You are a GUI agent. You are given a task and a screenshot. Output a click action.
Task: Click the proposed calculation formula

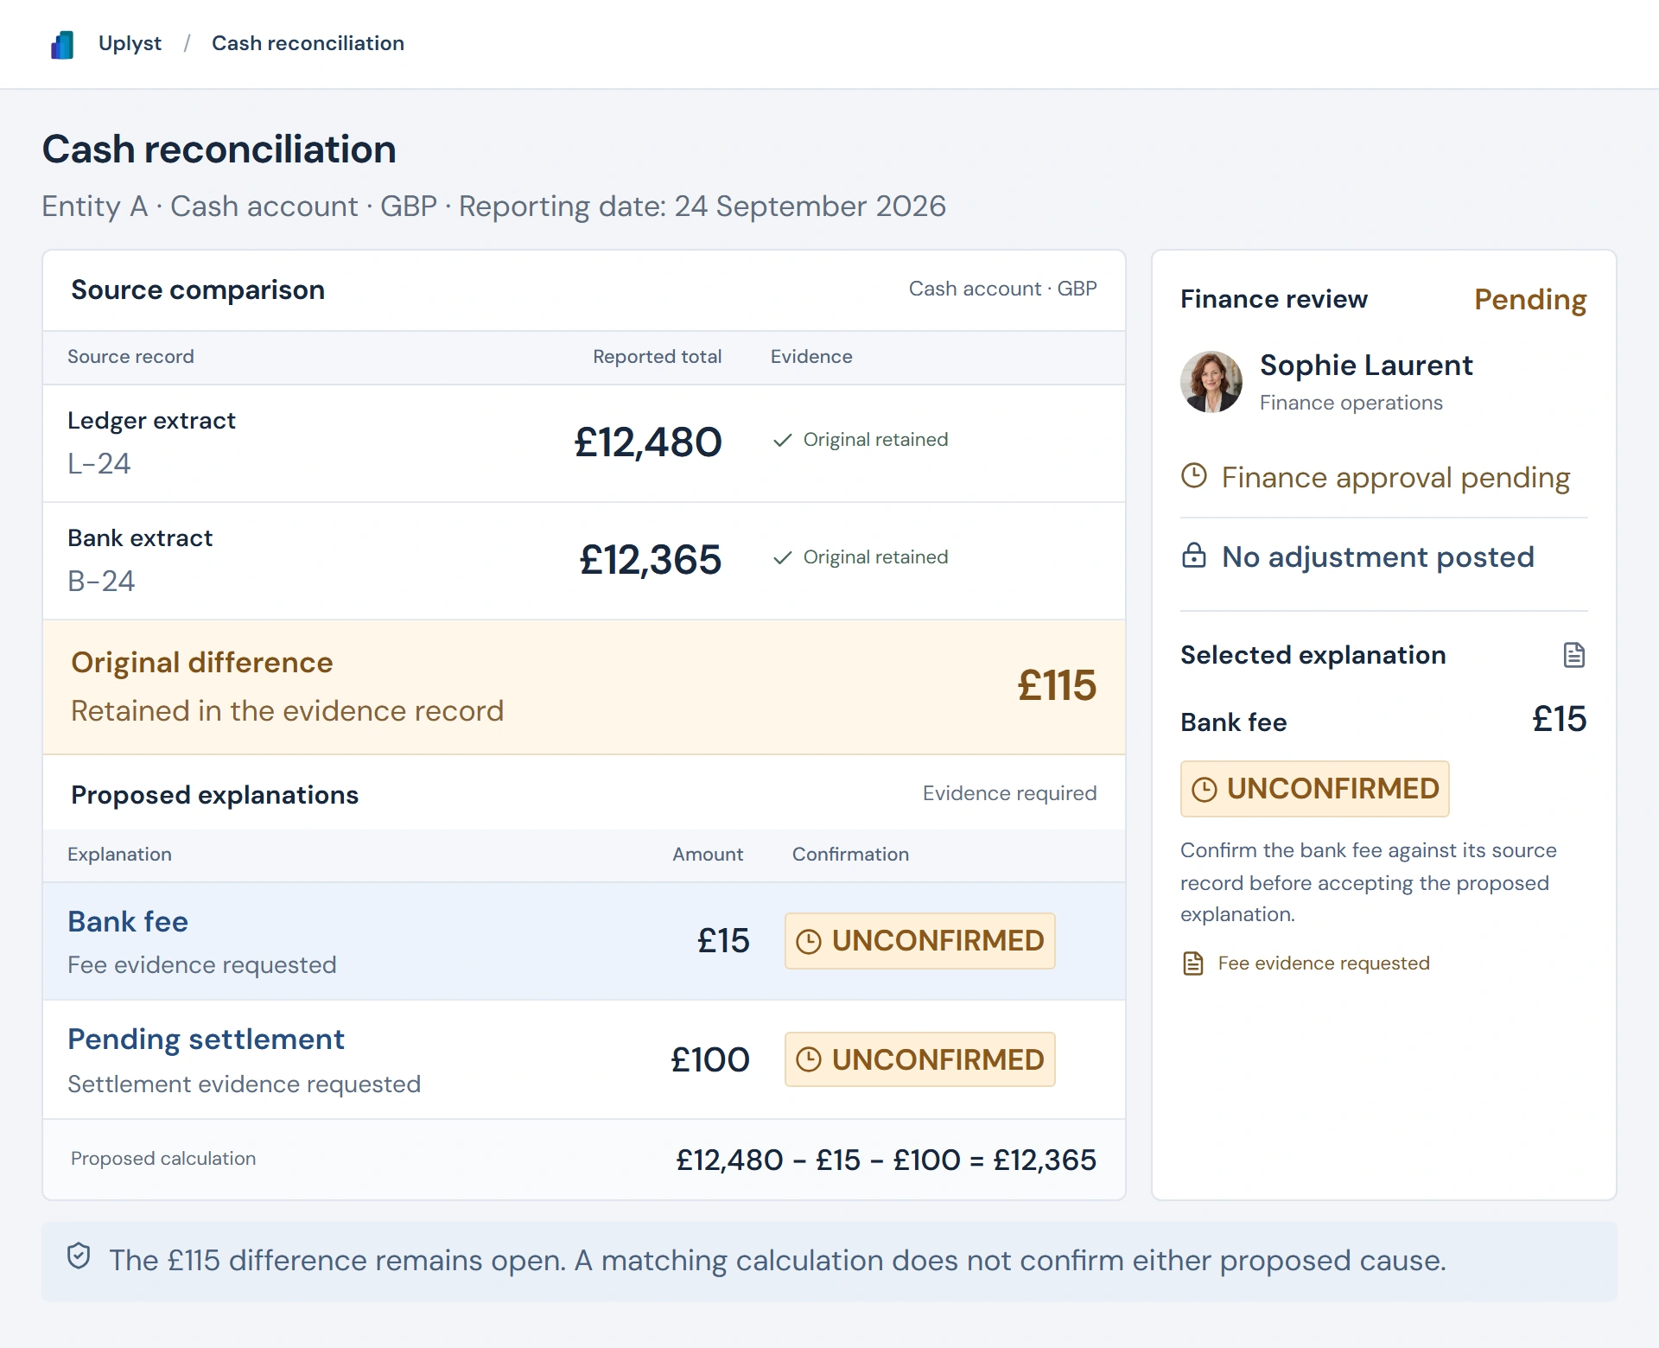tap(886, 1160)
